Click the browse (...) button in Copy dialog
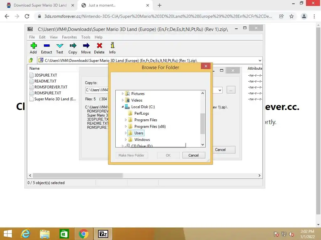The height and width of the screenshot is (240, 321). coord(231,90)
